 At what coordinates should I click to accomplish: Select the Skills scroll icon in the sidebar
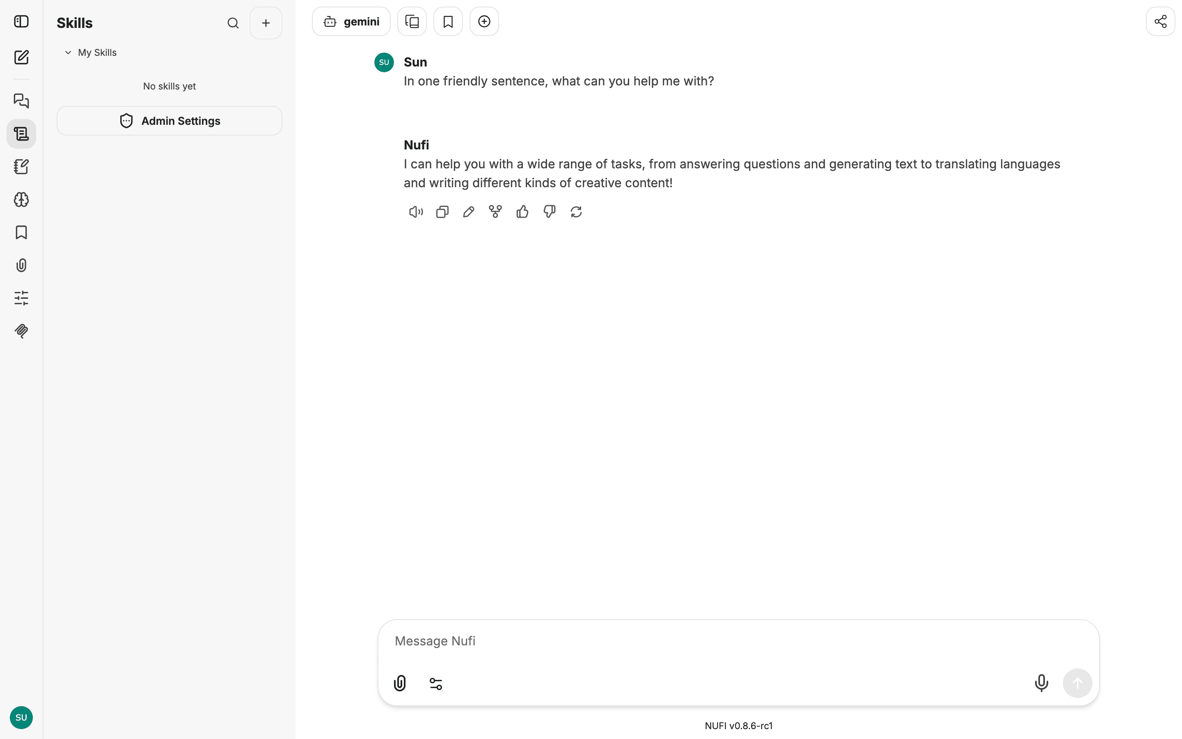coord(21,134)
